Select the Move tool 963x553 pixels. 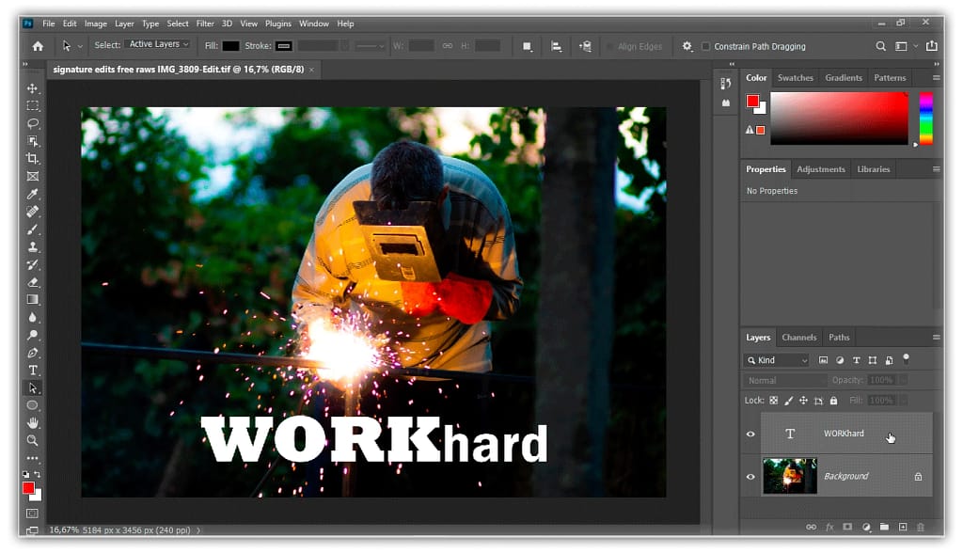tap(33, 88)
